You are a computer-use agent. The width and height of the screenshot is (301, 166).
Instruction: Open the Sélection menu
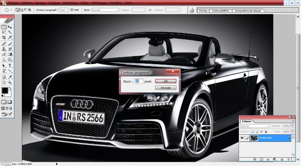(70, 3)
